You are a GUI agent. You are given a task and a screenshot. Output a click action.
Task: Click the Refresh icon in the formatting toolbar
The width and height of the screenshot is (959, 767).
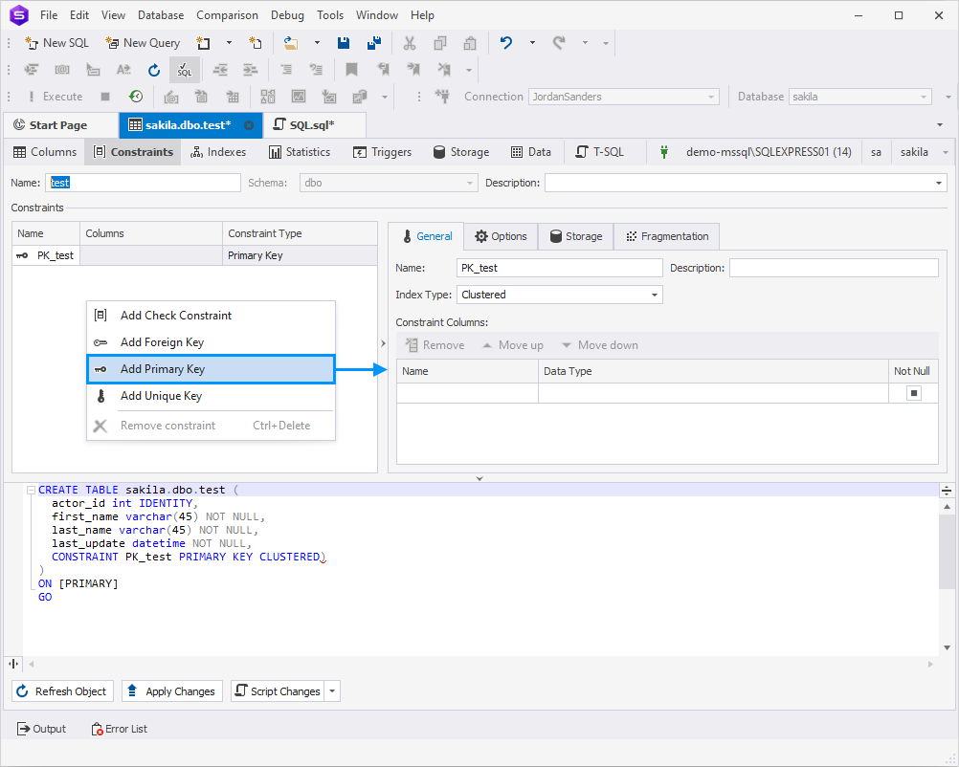[154, 69]
